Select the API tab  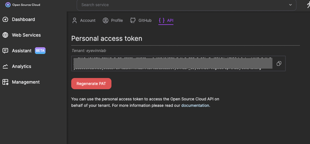point(166,21)
